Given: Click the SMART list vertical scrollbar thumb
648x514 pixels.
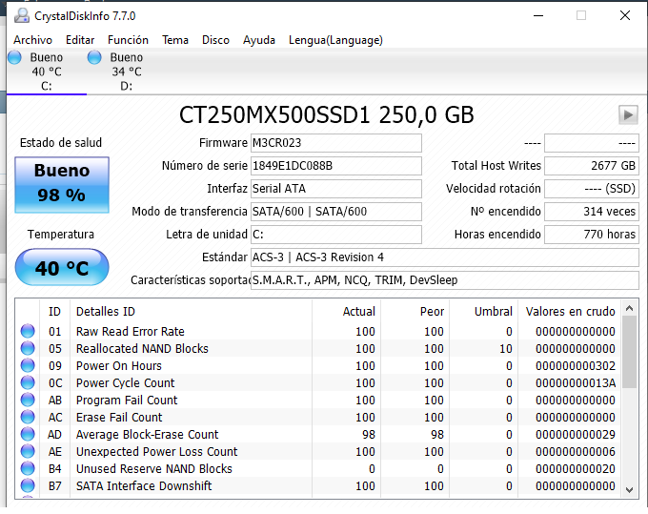Looking at the screenshot, I should point(629,352).
